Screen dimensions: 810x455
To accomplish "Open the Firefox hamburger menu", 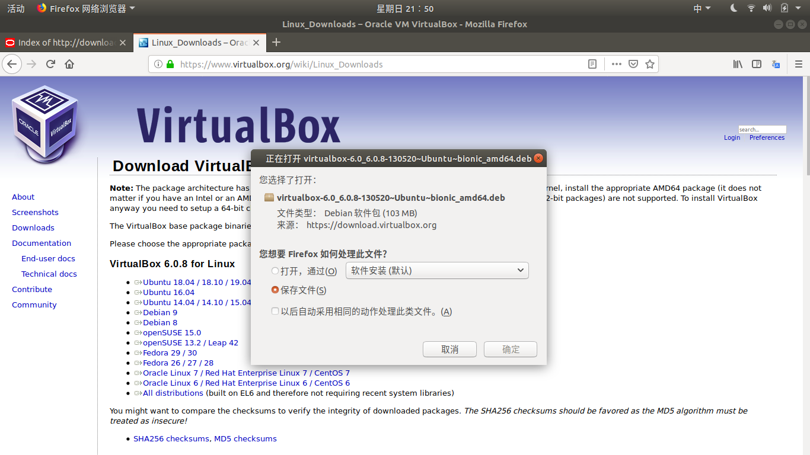I will tap(798, 64).
